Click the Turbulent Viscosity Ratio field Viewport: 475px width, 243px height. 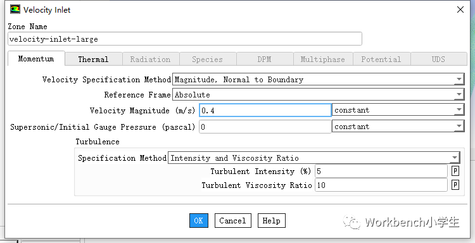[381, 185]
